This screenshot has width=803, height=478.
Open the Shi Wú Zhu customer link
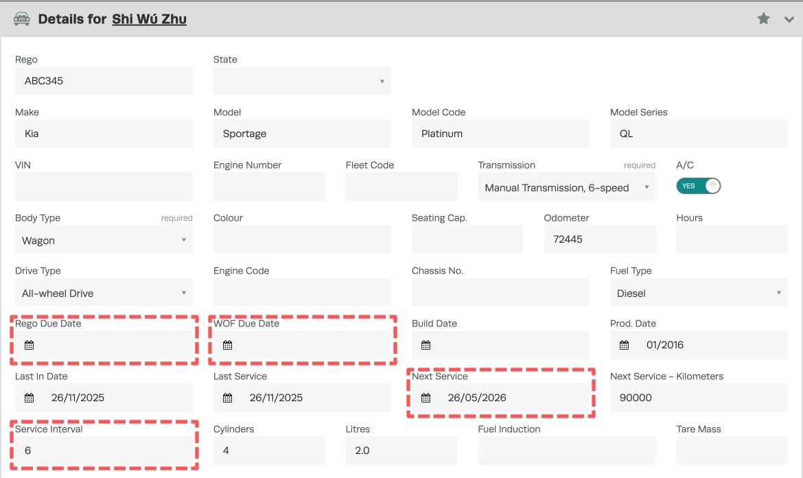pos(149,19)
